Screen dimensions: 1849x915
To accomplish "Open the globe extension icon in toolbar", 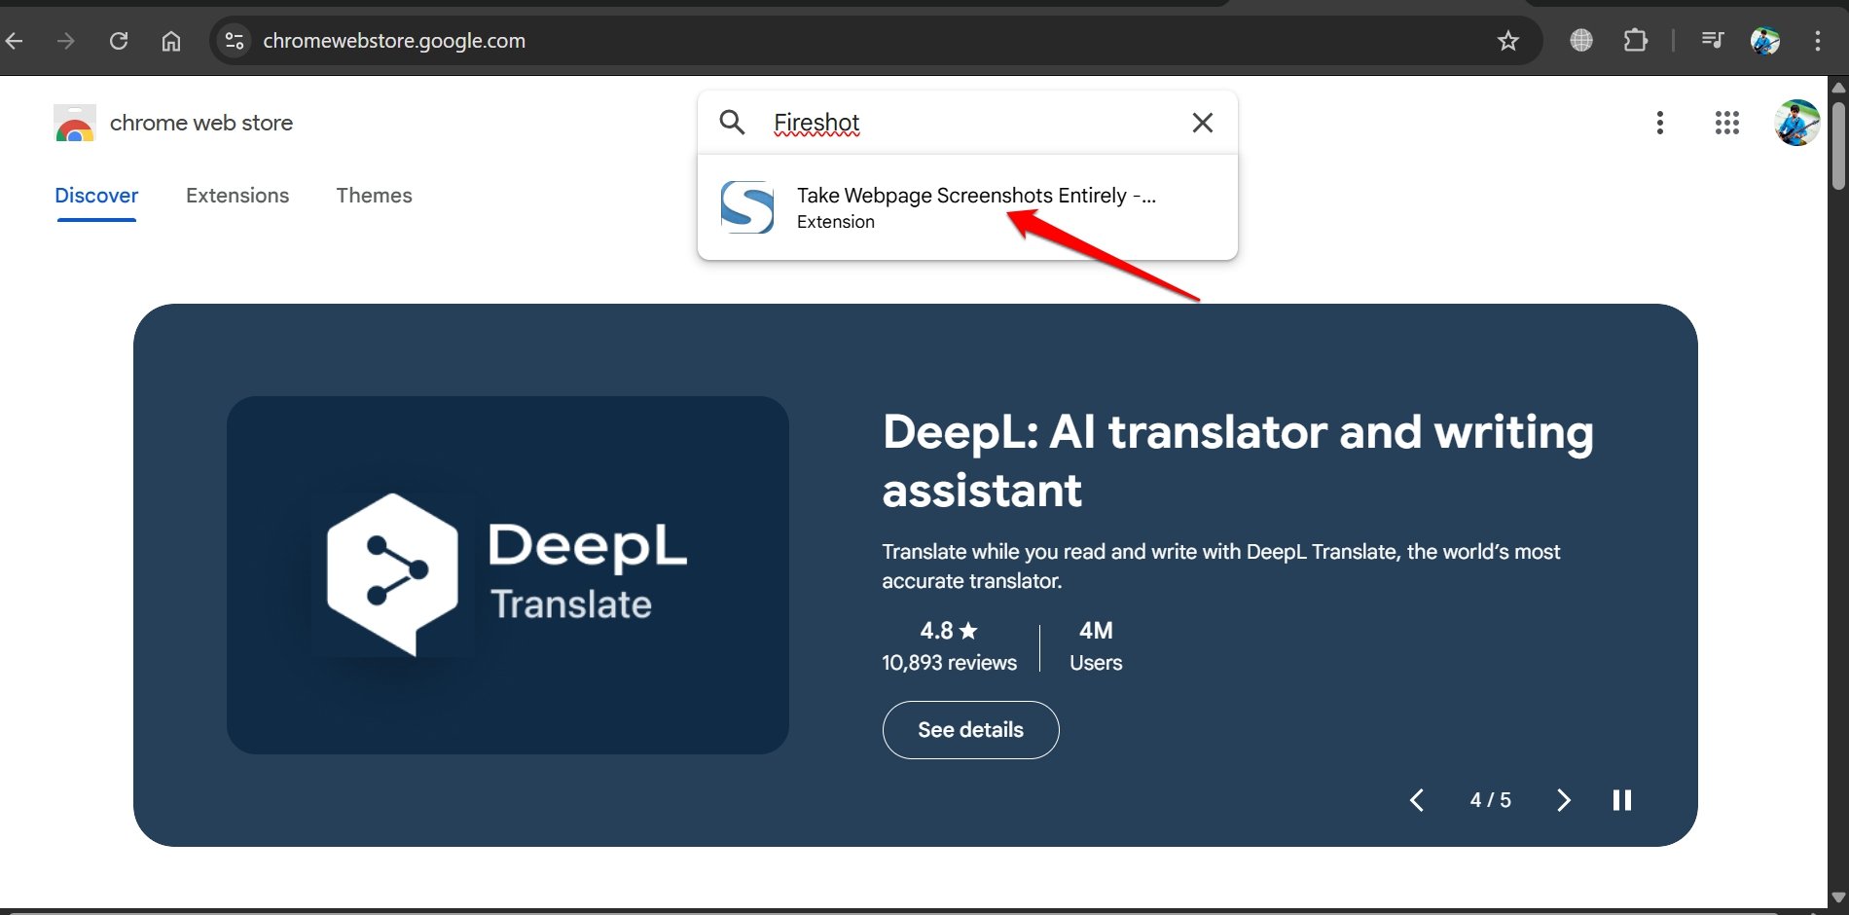I will 1581,40.
